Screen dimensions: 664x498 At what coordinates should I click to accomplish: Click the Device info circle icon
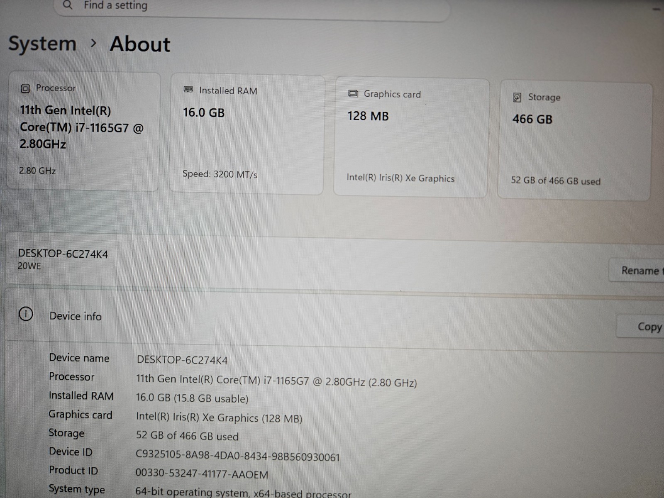(x=26, y=314)
